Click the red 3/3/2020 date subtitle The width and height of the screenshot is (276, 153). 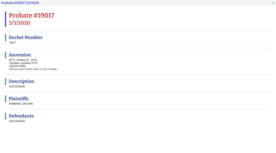click(19, 23)
